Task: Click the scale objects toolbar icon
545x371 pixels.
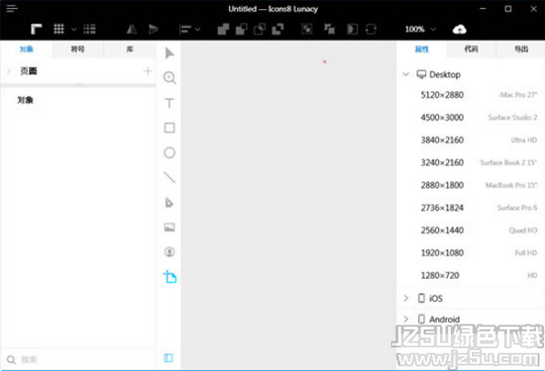Action: click(x=329, y=29)
